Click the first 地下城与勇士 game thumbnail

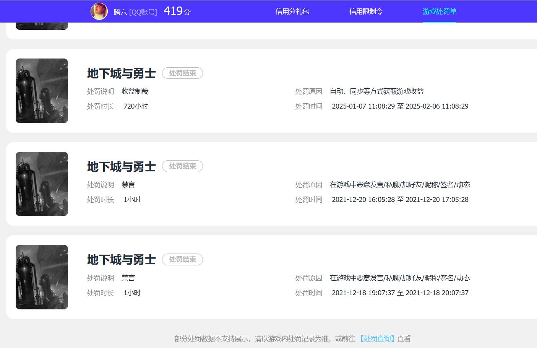[x=42, y=91]
